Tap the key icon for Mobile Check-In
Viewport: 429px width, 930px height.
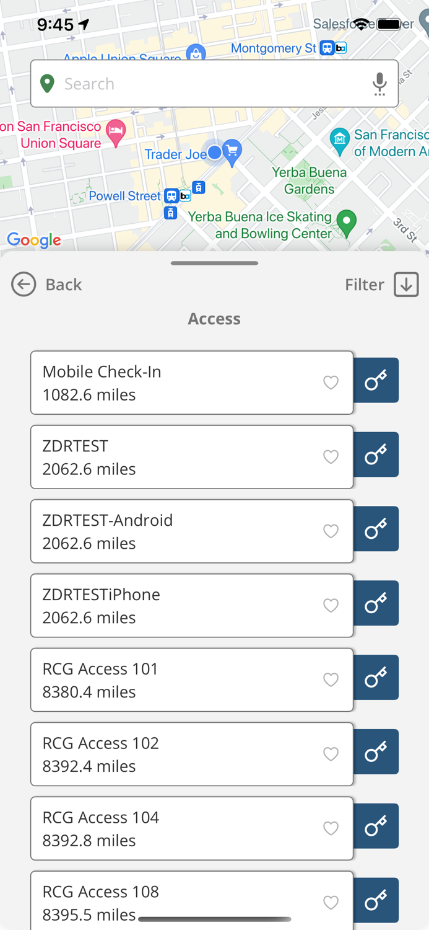tap(376, 380)
